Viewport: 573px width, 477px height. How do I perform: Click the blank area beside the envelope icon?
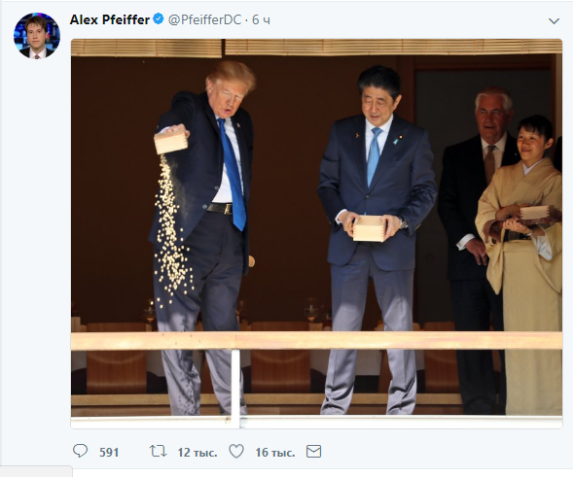pyautogui.click(x=439, y=452)
